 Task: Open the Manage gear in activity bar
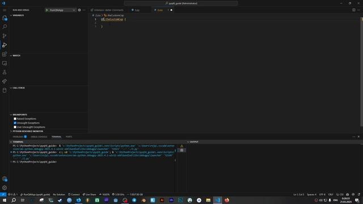(5, 188)
